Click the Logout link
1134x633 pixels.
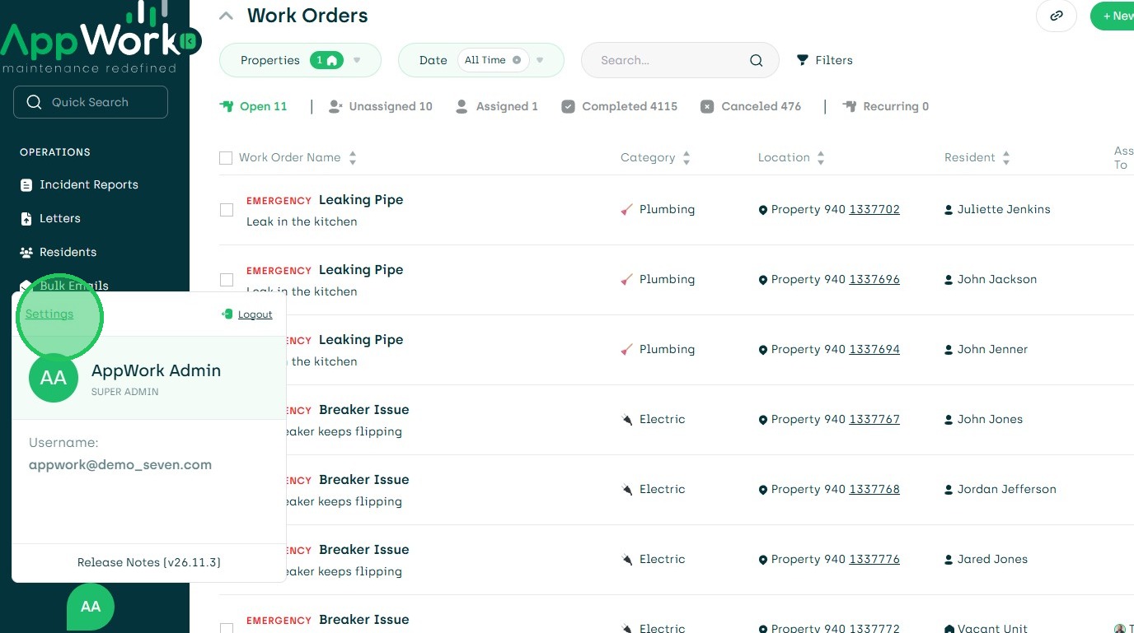pos(255,314)
